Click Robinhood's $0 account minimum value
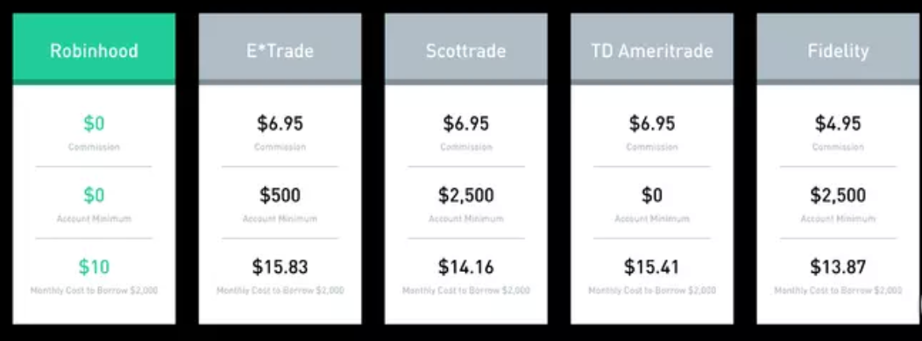The image size is (922, 341). pos(94,196)
